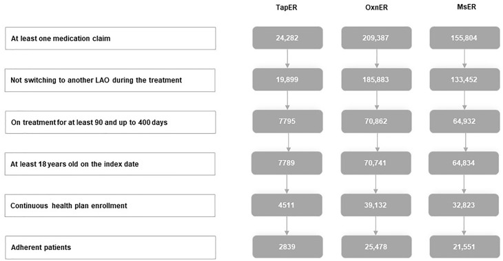Screen dimensions: 503x261
Task: Select the MsER 21,551 adherent box
Action: pyautogui.click(x=464, y=247)
